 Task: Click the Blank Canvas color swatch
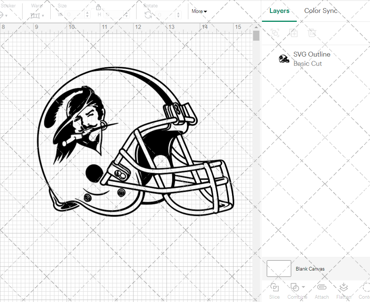[x=279, y=269]
